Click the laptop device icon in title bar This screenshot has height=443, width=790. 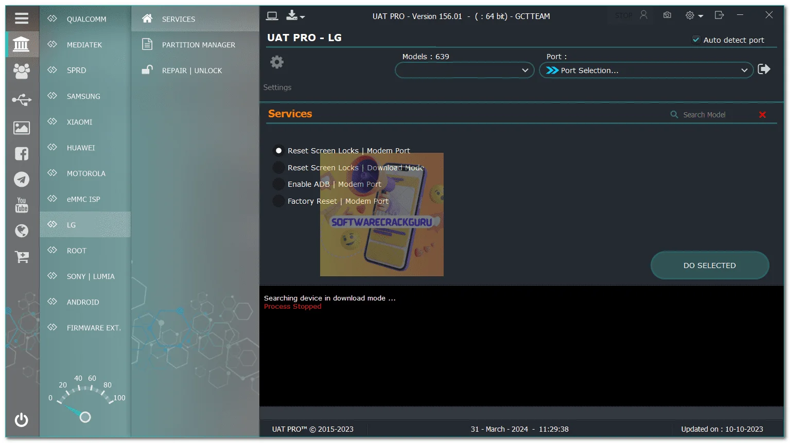click(x=272, y=16)
